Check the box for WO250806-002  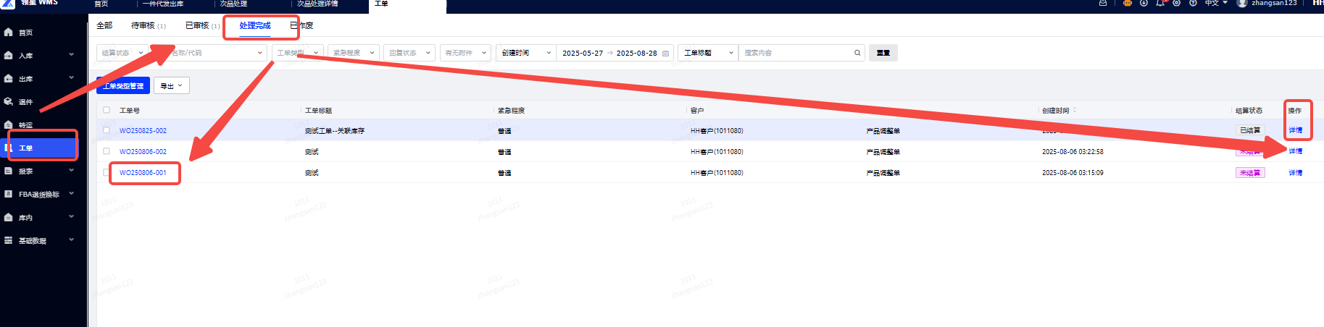tap(107, 151)
